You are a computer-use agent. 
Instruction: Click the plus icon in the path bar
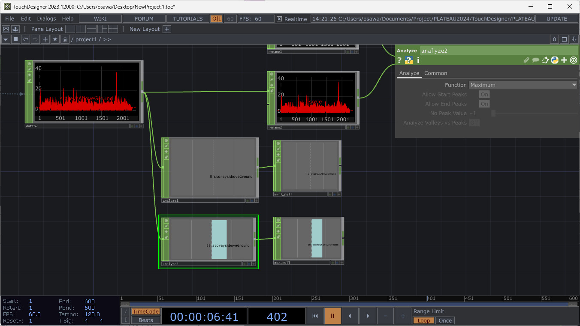pos(45,39)
